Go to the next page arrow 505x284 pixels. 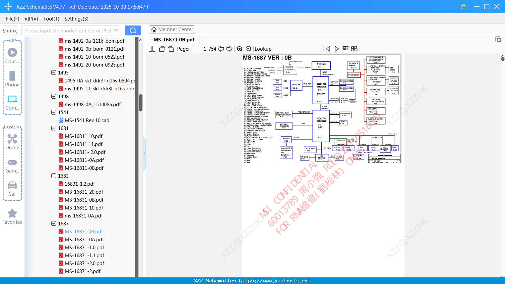pyautogui.click(x=229, y=49)
